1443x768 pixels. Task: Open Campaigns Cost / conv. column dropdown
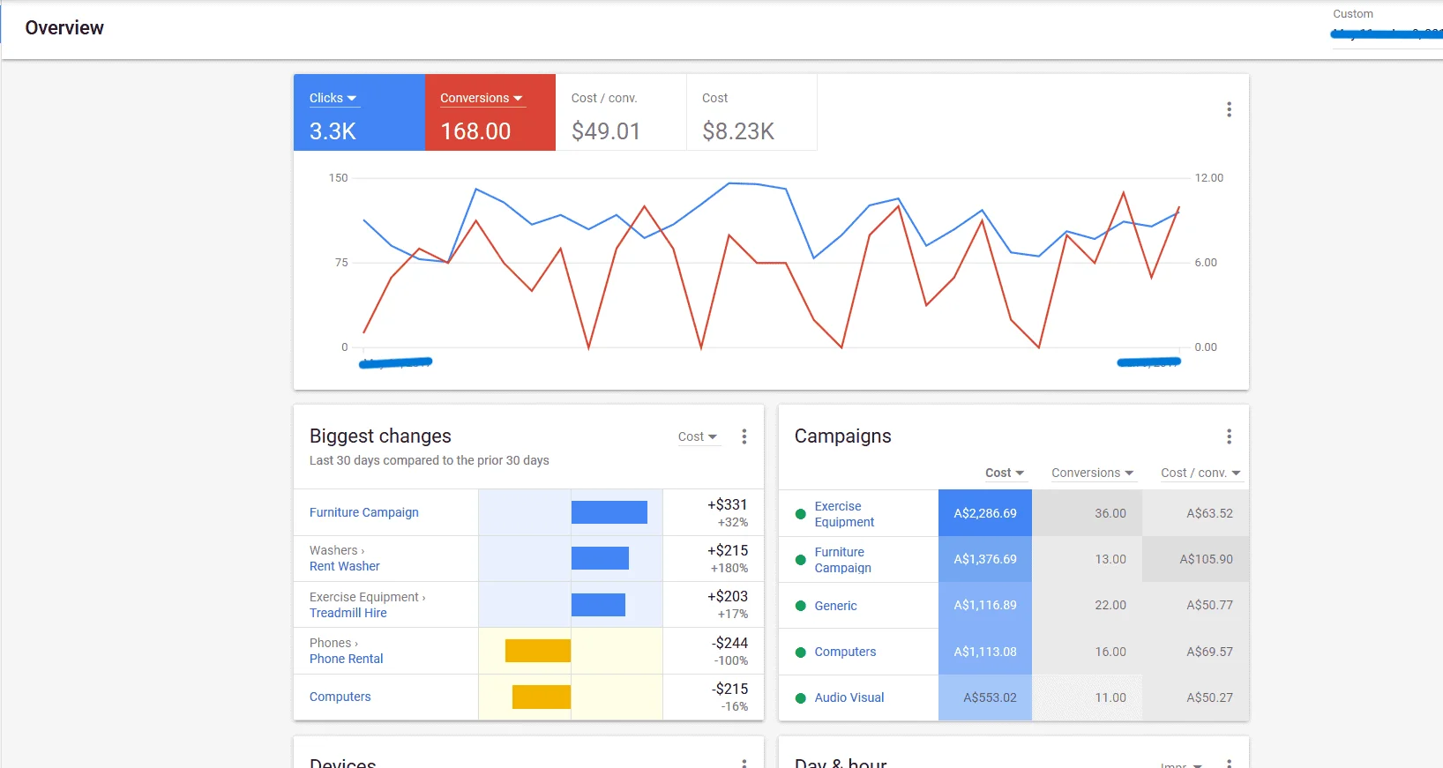tap(1200, 473)
